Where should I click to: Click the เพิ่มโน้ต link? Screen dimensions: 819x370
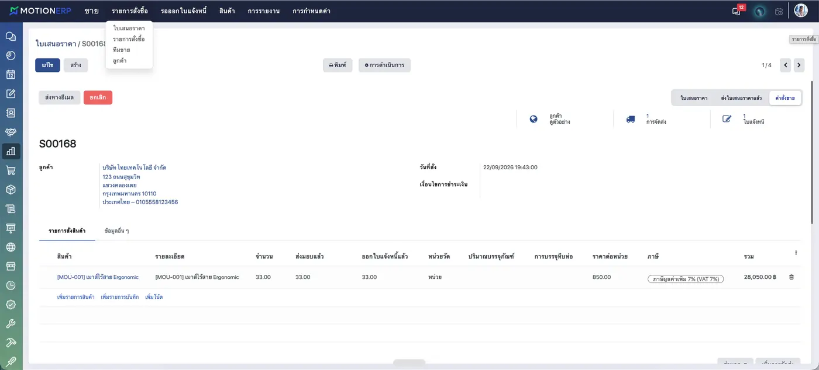[154, 297]
